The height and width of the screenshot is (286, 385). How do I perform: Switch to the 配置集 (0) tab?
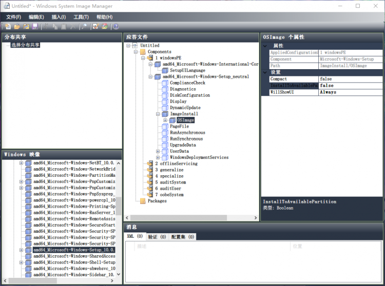183,237
